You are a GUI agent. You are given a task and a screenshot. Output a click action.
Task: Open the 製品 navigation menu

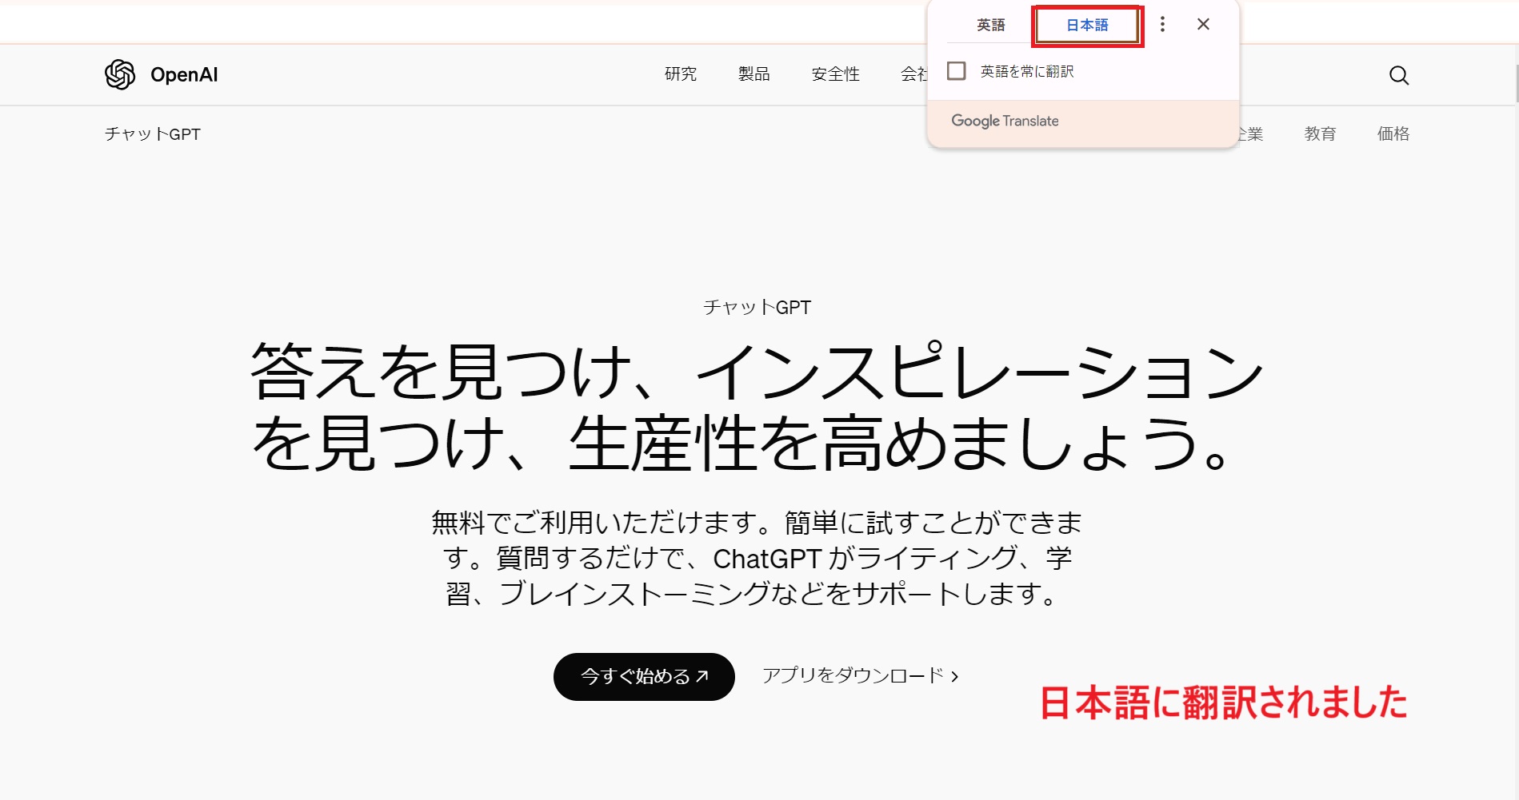[x=754, y=74]
